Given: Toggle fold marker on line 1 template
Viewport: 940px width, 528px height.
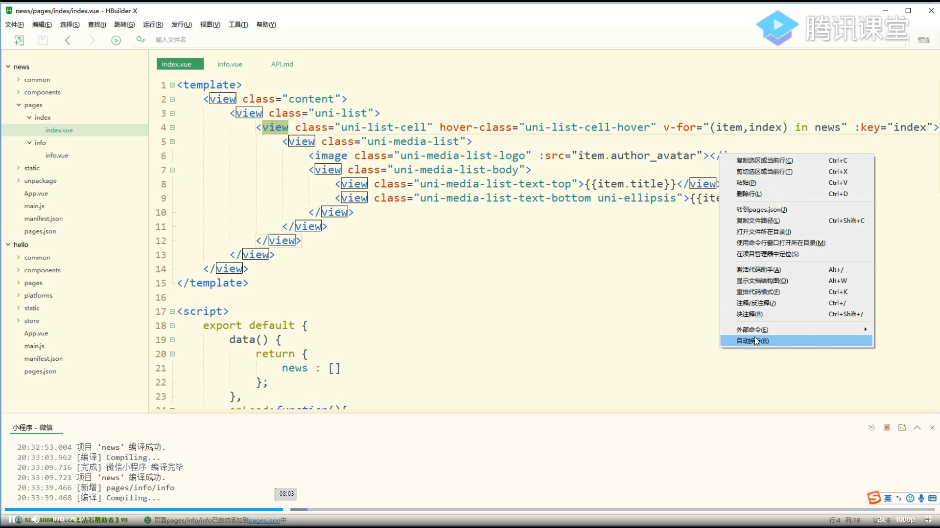Looking at the screenshot, I should pyautogui.click(x=172, y=85).
